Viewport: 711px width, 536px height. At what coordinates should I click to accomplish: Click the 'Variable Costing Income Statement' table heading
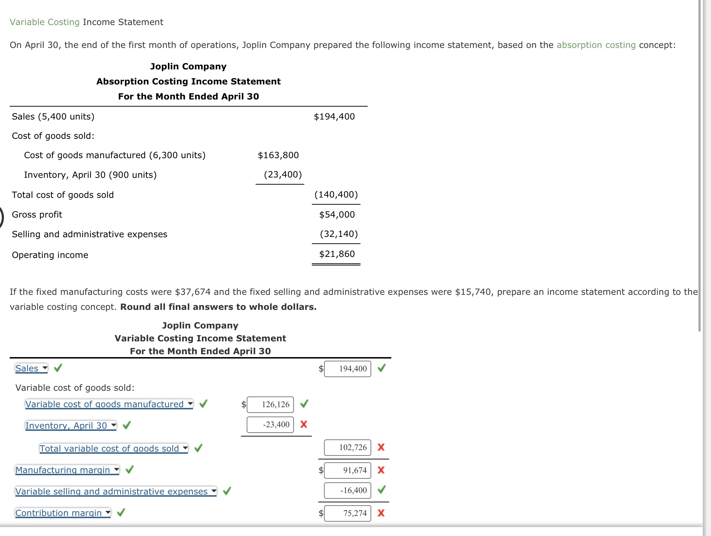pos(200,338)
